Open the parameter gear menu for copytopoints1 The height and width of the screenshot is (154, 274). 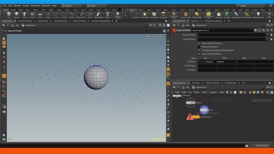[256, 30]
